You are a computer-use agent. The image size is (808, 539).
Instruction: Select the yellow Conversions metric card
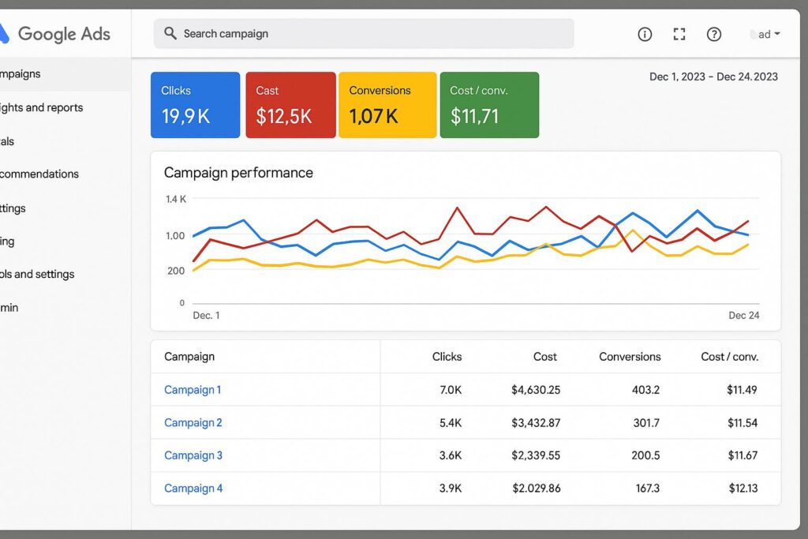387,105
